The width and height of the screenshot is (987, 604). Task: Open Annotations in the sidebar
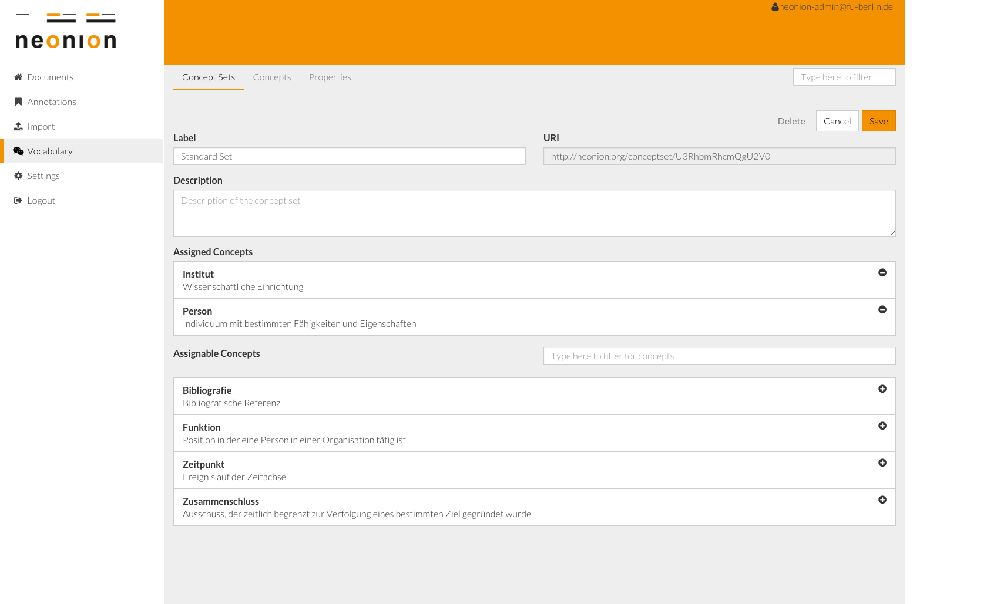coord(82,102)
